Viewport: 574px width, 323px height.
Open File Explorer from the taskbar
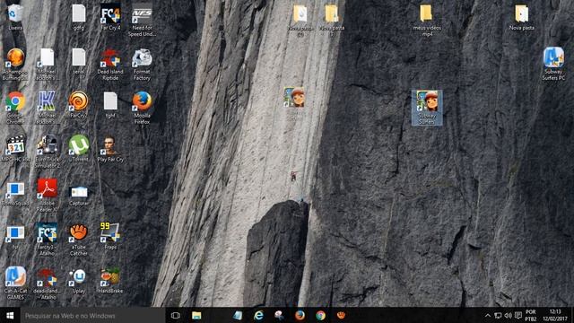click(196, 315)
